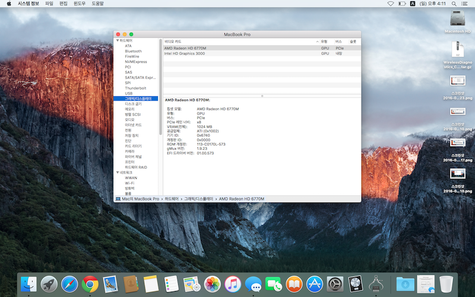Click the 비디오 카드 column sort arrow
Image resolution: width=475 pixels, height=297 pixels.
point(317,41)
